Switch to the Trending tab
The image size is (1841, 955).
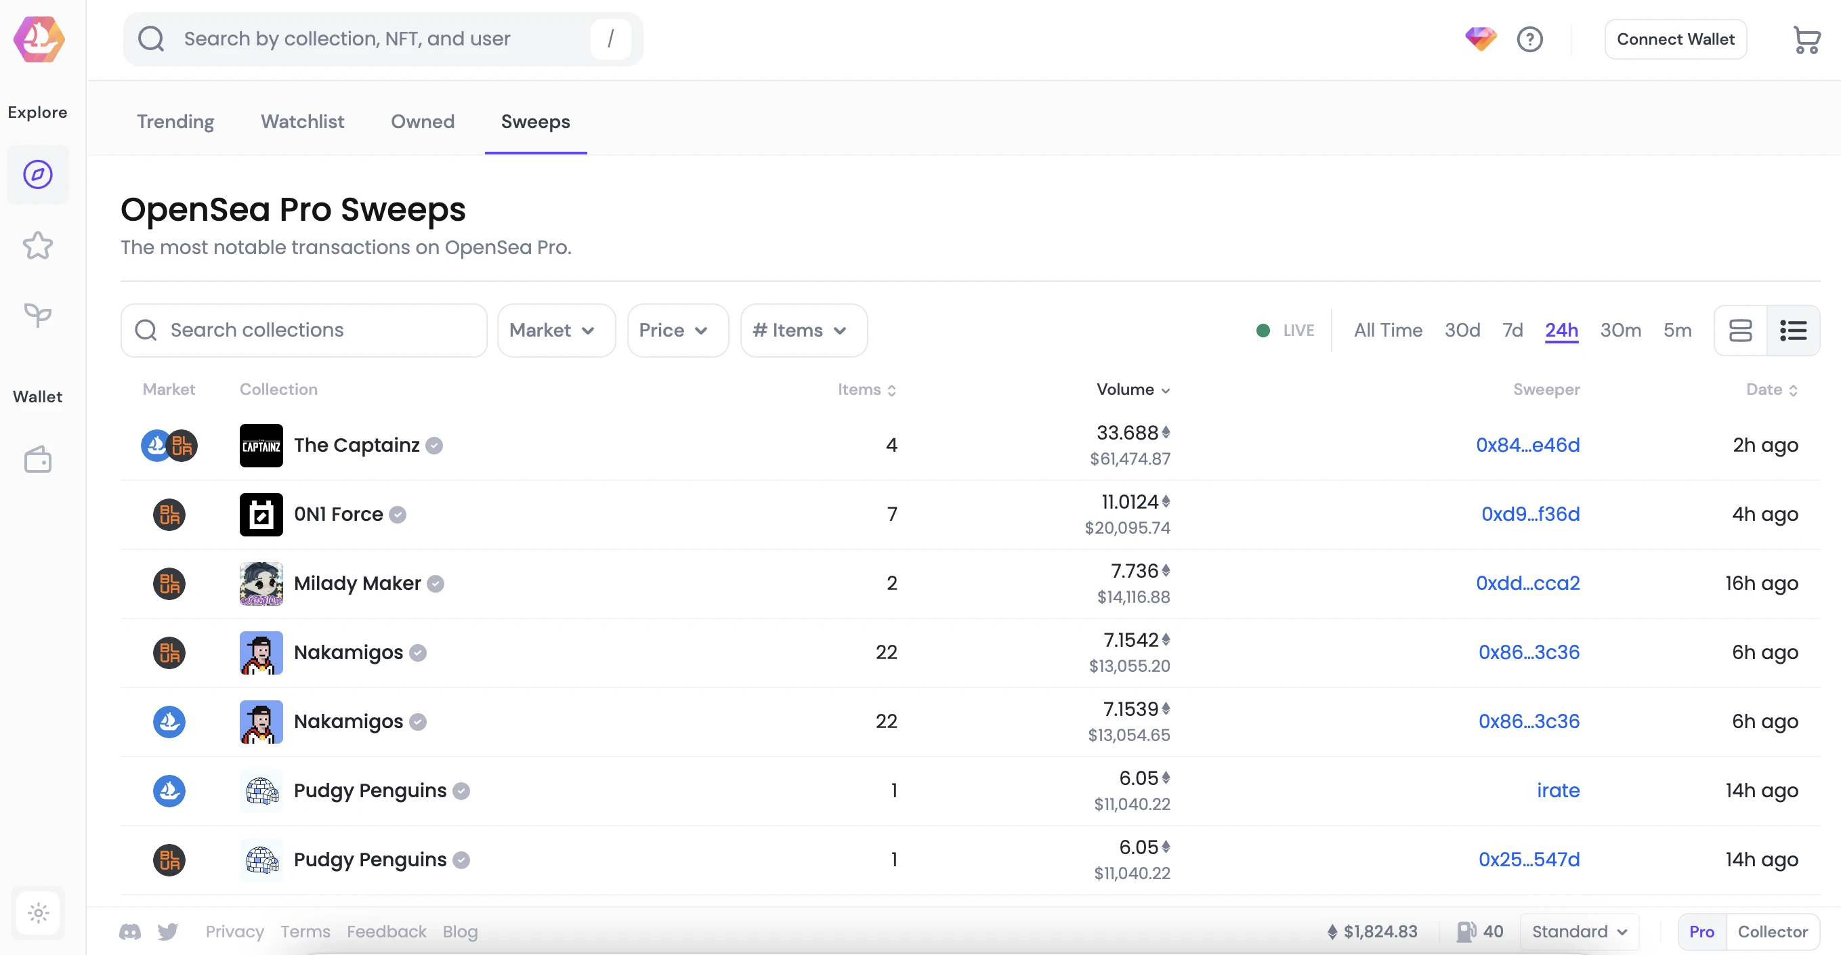[175, 121]
